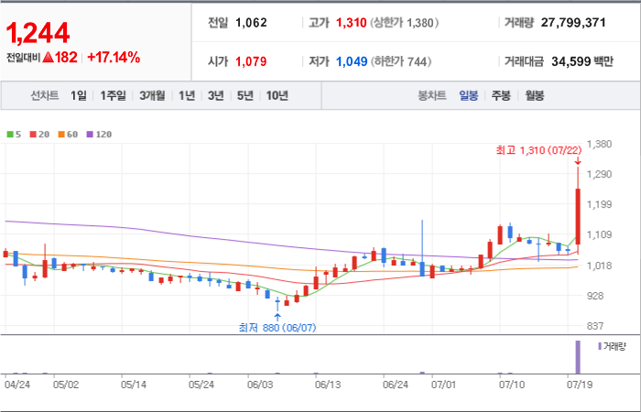Click the orange 60-day moving average legend
Screen dimensions: 641x412
click(x=68, y=134)
